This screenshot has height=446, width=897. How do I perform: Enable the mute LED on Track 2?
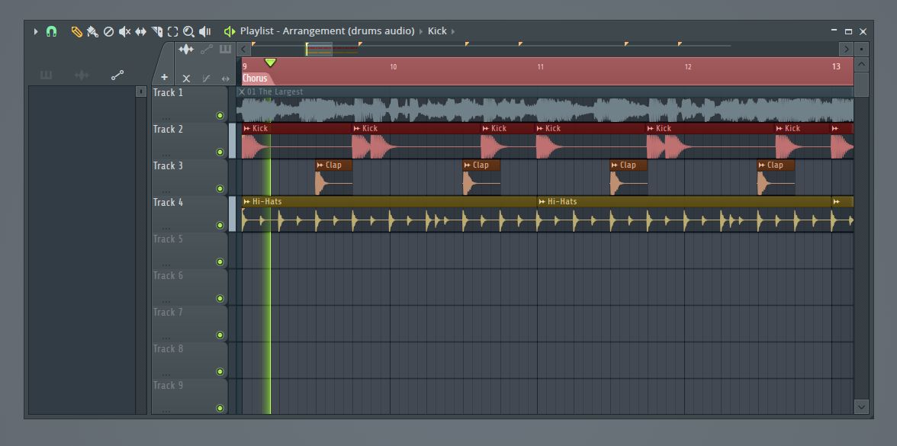[x=220, y=152]
